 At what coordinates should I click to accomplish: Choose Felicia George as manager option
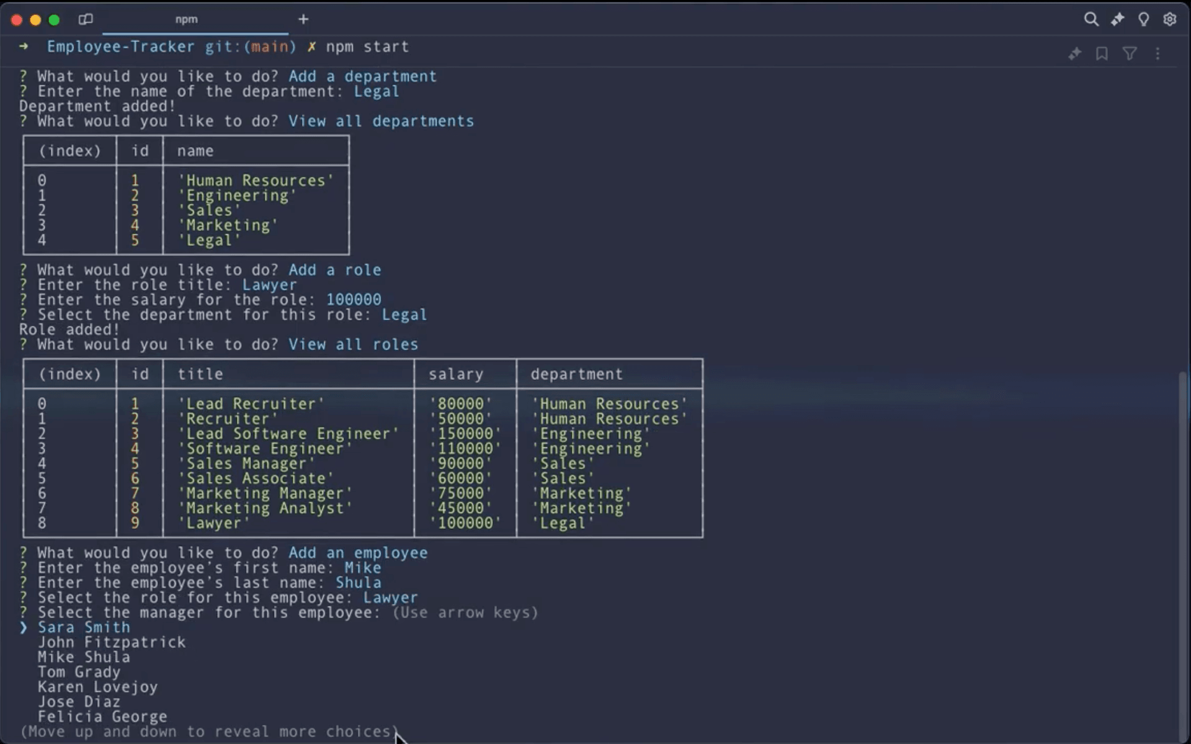(x=102, y=717)
